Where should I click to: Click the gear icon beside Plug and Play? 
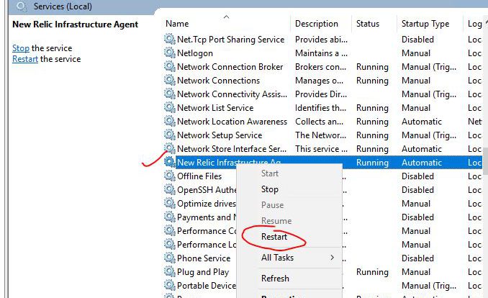coord(170,272)
